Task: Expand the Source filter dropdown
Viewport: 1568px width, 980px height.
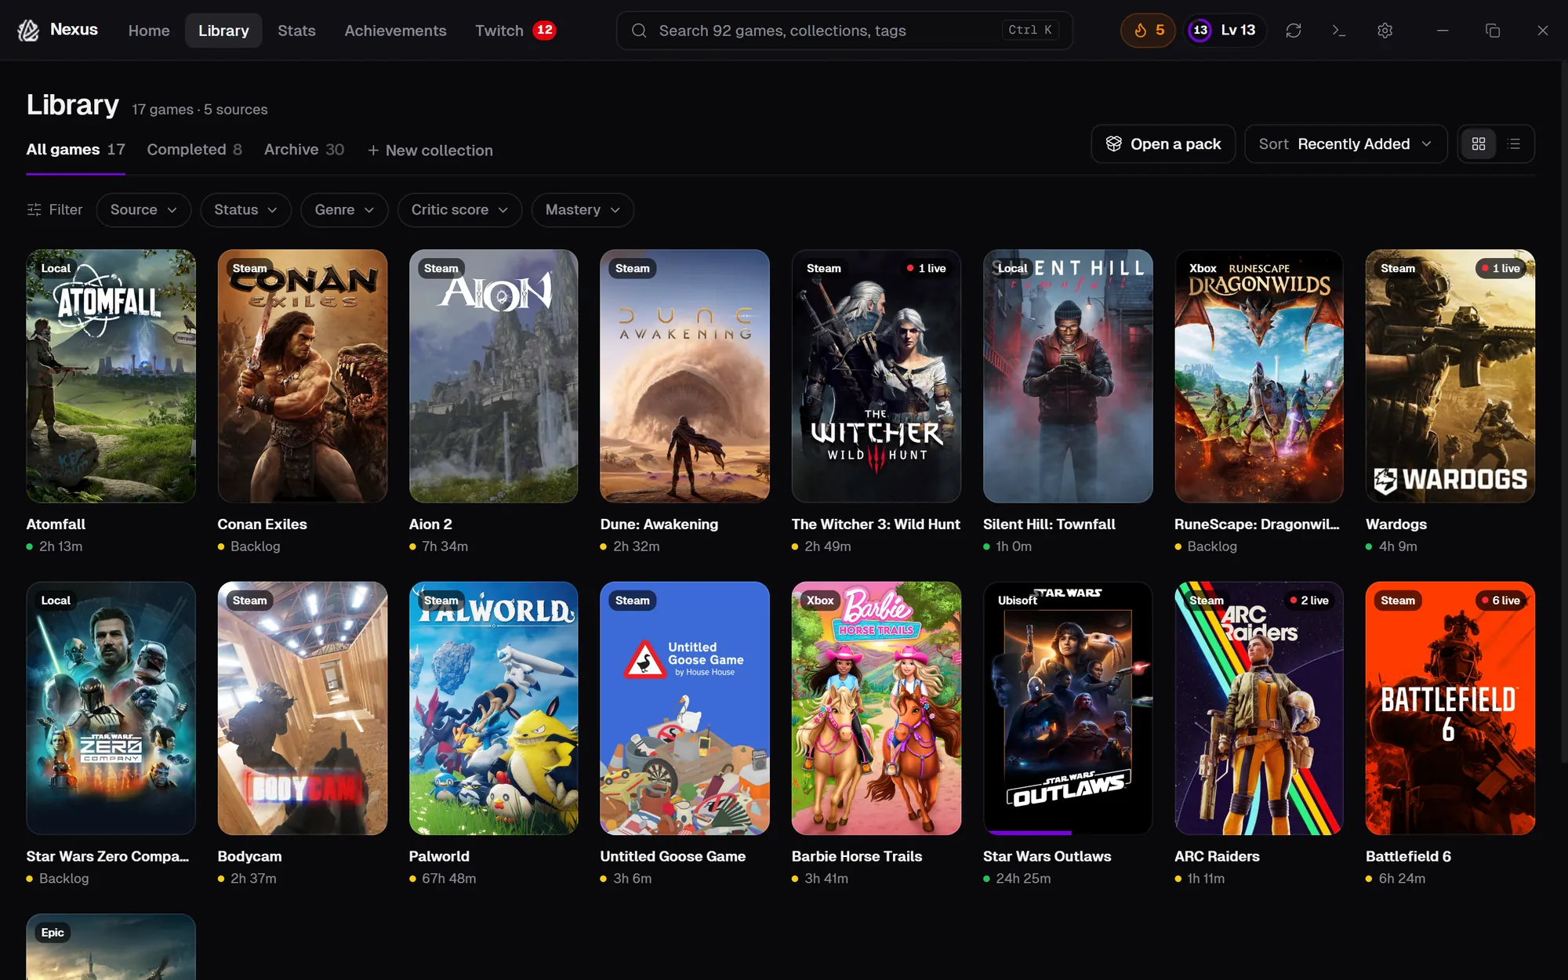Action: tap(143, 210)
